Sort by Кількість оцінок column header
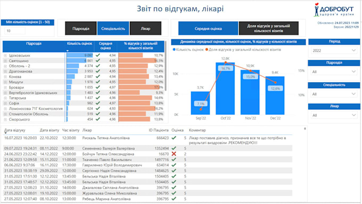Image resolution: width=362 pixels, height=204 pixels. click(x=79, y=44)
